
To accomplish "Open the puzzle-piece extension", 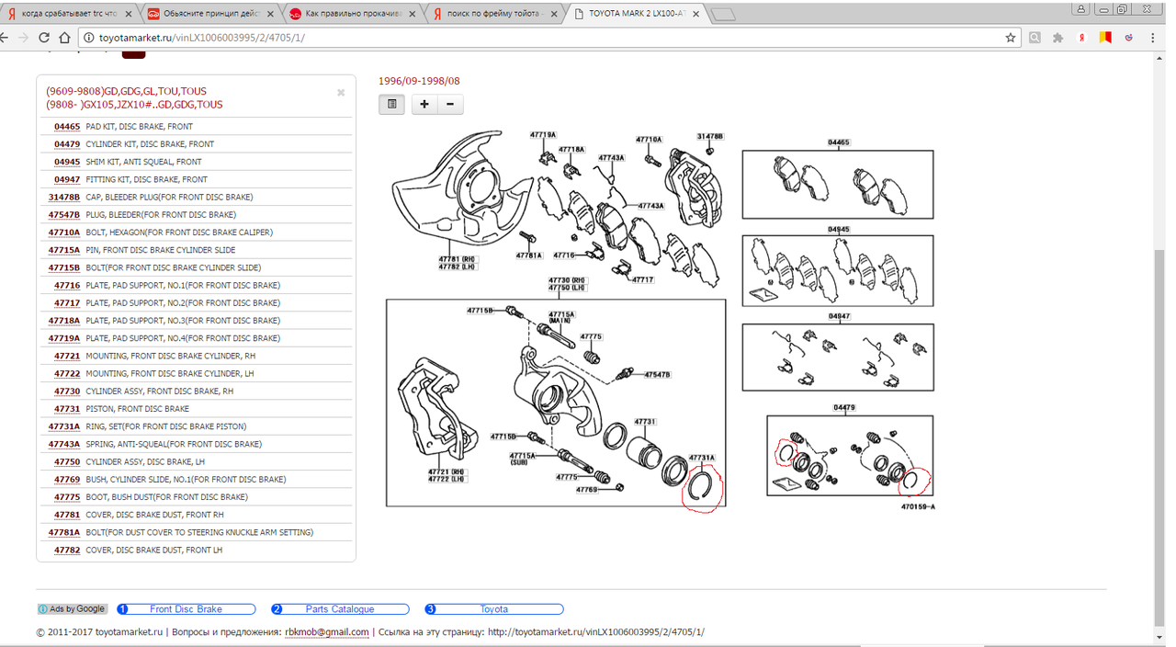I will click(1058, 38).
